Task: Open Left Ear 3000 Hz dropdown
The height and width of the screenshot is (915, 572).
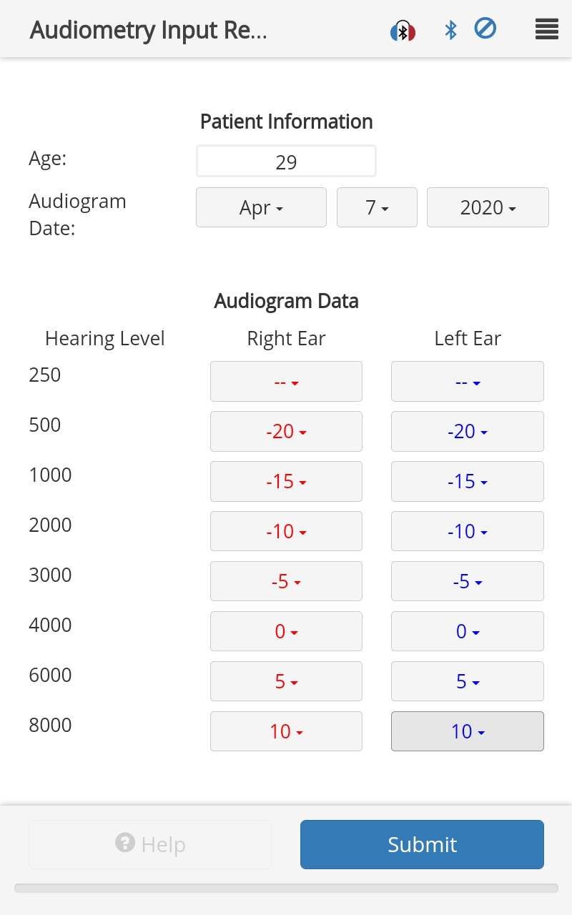Action: [468, 582]
